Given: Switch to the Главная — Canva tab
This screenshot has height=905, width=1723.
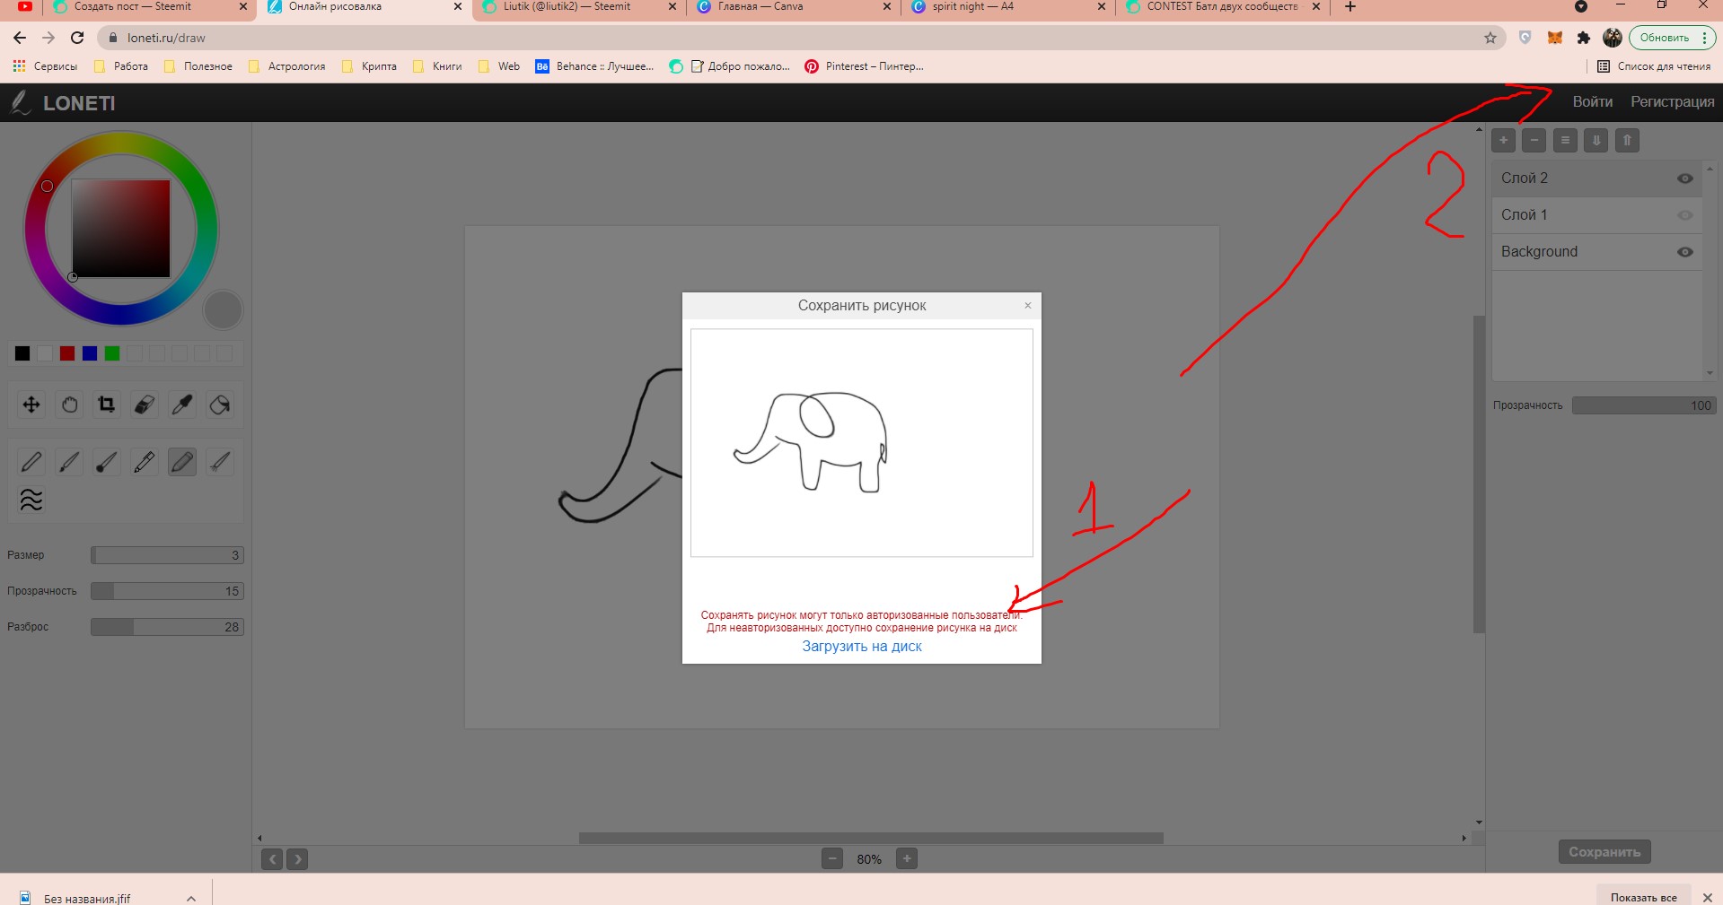Looking at the screenshot, I should [793, 7].
